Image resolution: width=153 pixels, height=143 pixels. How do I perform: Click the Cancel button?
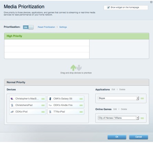(x=139, y=137)
